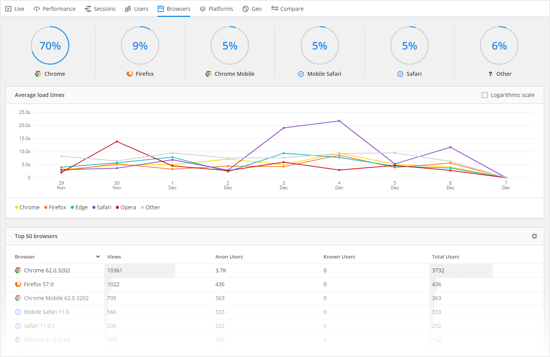This screenshot has height=357, width=550.
Task: Sort table by Views column header
Action: [x=114, y=257]
